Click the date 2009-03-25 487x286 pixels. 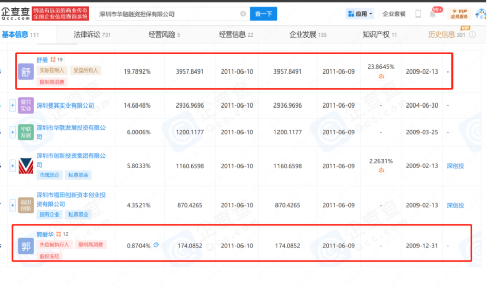pyautogui.click(x=422, y=132)
